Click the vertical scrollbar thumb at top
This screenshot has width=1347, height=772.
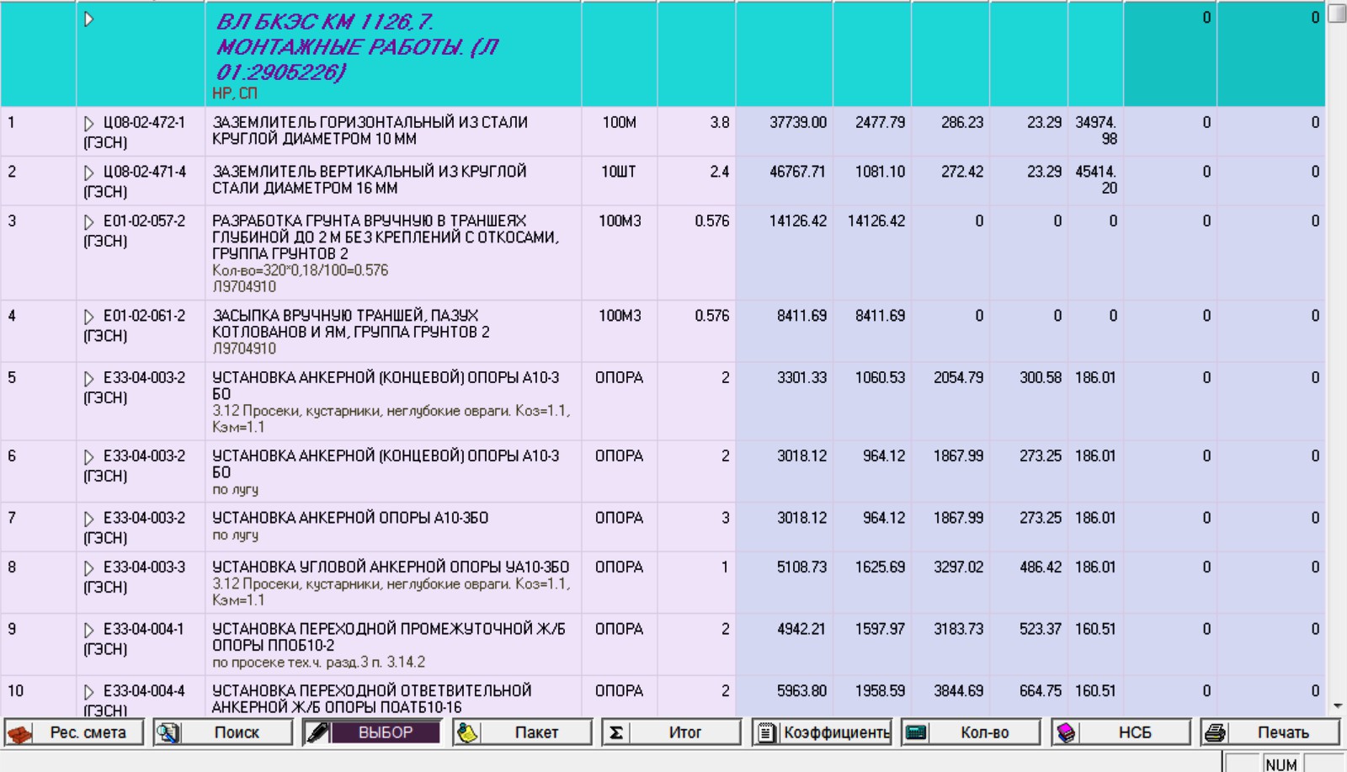pyautogui.click(x=1337, y=13)
